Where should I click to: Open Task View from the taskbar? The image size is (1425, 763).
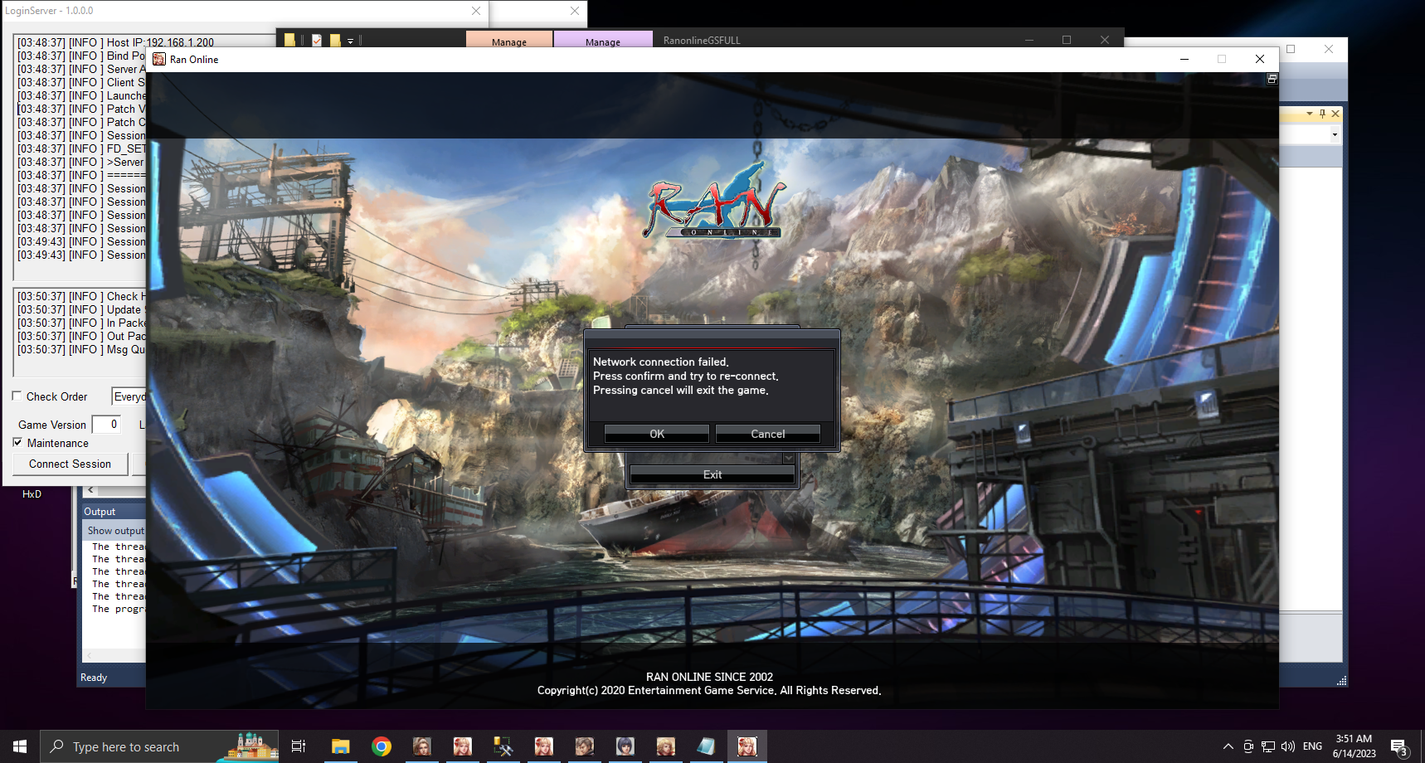[x=299, y=746]
